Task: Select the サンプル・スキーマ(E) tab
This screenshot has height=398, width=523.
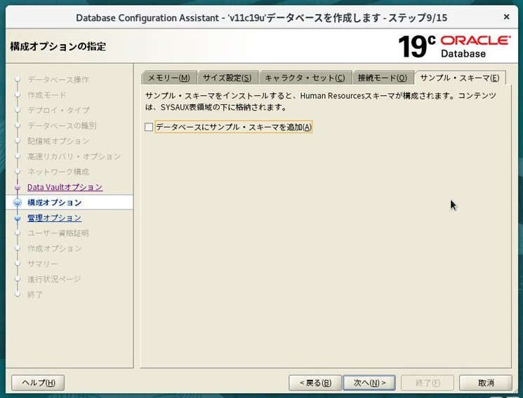Action: point(460,78)
